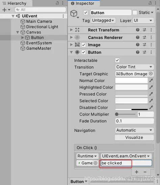The height and width of the screenshot is (185, 160).
Task: Click the Hierarchy panel lock icon
Action: (x=57, y=3)
